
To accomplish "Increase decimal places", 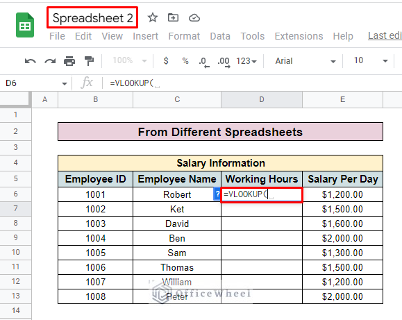I will (x=224, y=62).
